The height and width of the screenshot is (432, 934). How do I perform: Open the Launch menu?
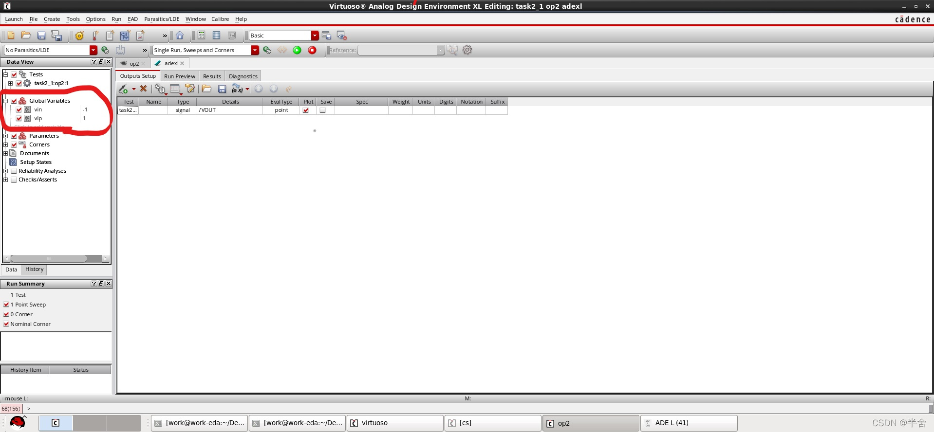(x=14, y=19)
